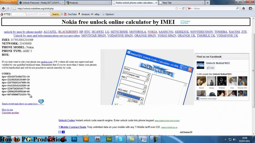Click the Calculate another link
Screen dimensions: 255x143
point(10,112)
